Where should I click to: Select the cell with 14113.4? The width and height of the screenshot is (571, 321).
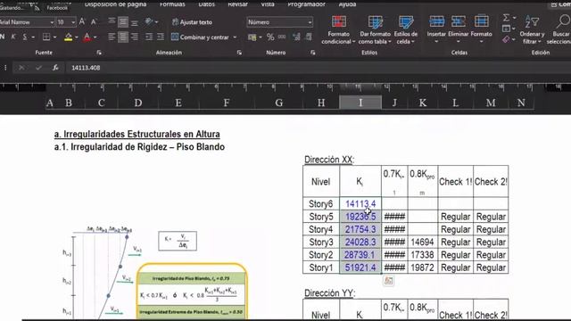(360, 204)
